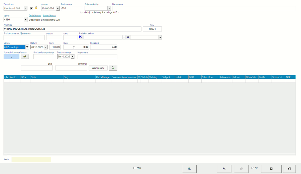The image size is (301, 174).
Task: Expand the Konto 4360 dropdown
Action: [25, 20]
